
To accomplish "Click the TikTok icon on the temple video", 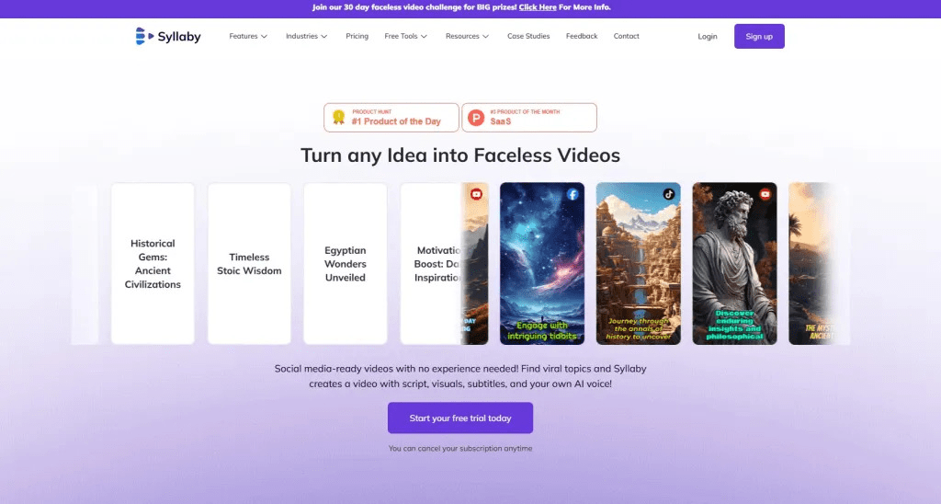I will pyautogui.click(x=669, y=194).
